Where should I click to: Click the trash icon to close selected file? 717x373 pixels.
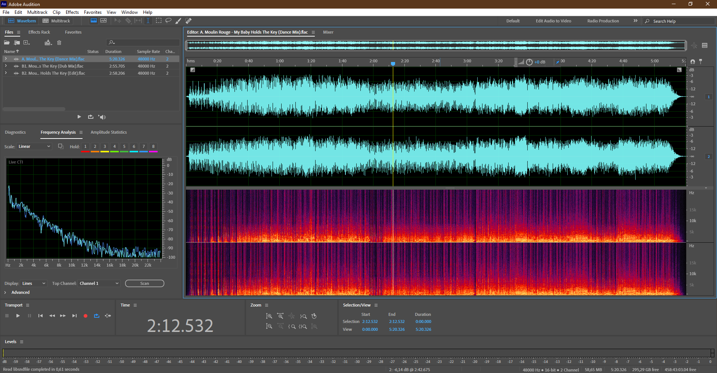tap(59, 43)
